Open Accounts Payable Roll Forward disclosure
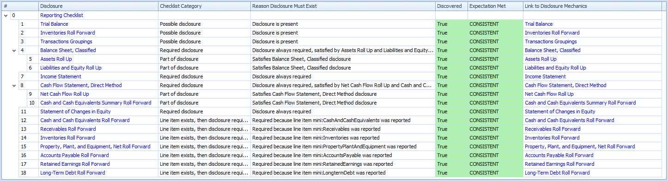The height and width of the screenshot is (181, 668). pos(74,155)
